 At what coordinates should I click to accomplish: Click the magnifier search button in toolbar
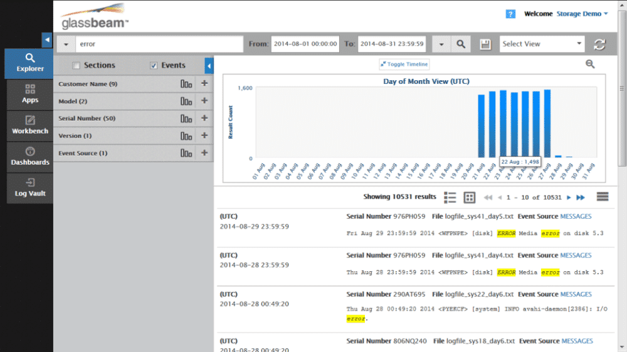(461, 44)
